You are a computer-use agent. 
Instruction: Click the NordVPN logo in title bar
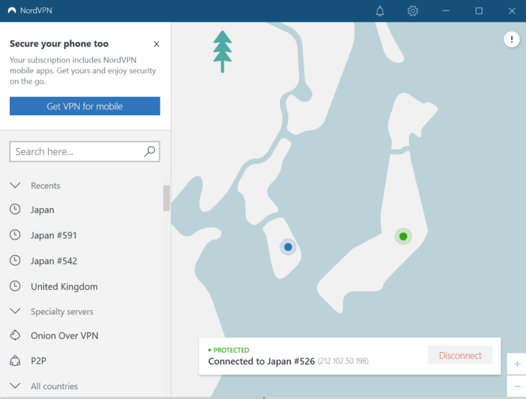coord(12,11)
